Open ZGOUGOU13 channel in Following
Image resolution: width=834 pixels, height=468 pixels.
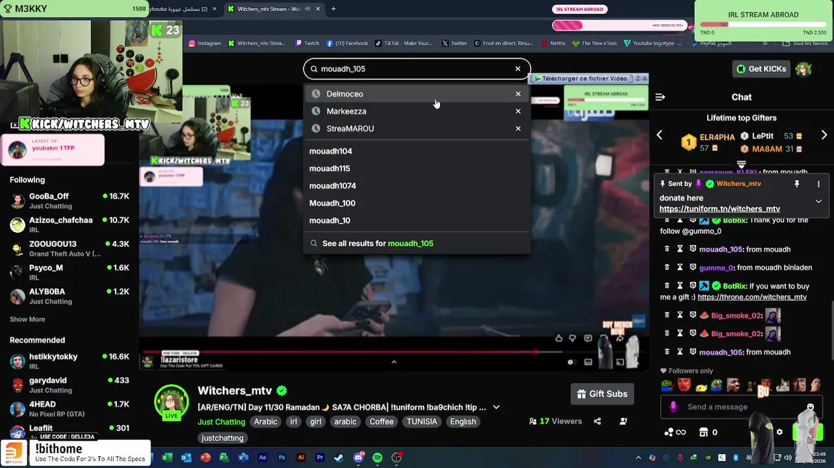click(69, 248)
